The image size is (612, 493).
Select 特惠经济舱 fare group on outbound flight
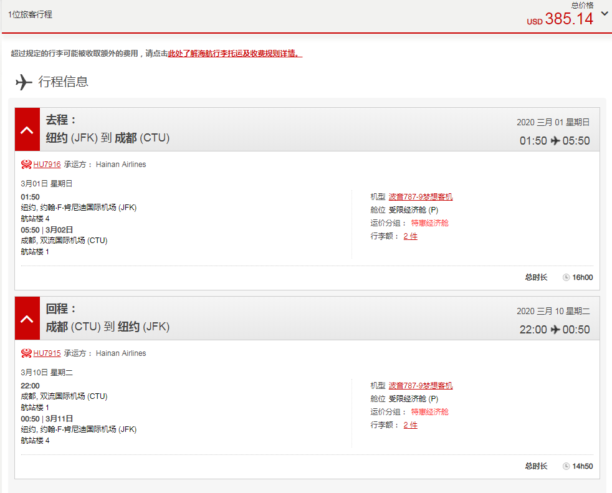[x=429, y=223]
